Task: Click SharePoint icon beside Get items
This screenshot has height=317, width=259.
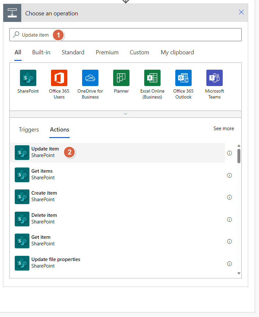Action: [22, 175]
